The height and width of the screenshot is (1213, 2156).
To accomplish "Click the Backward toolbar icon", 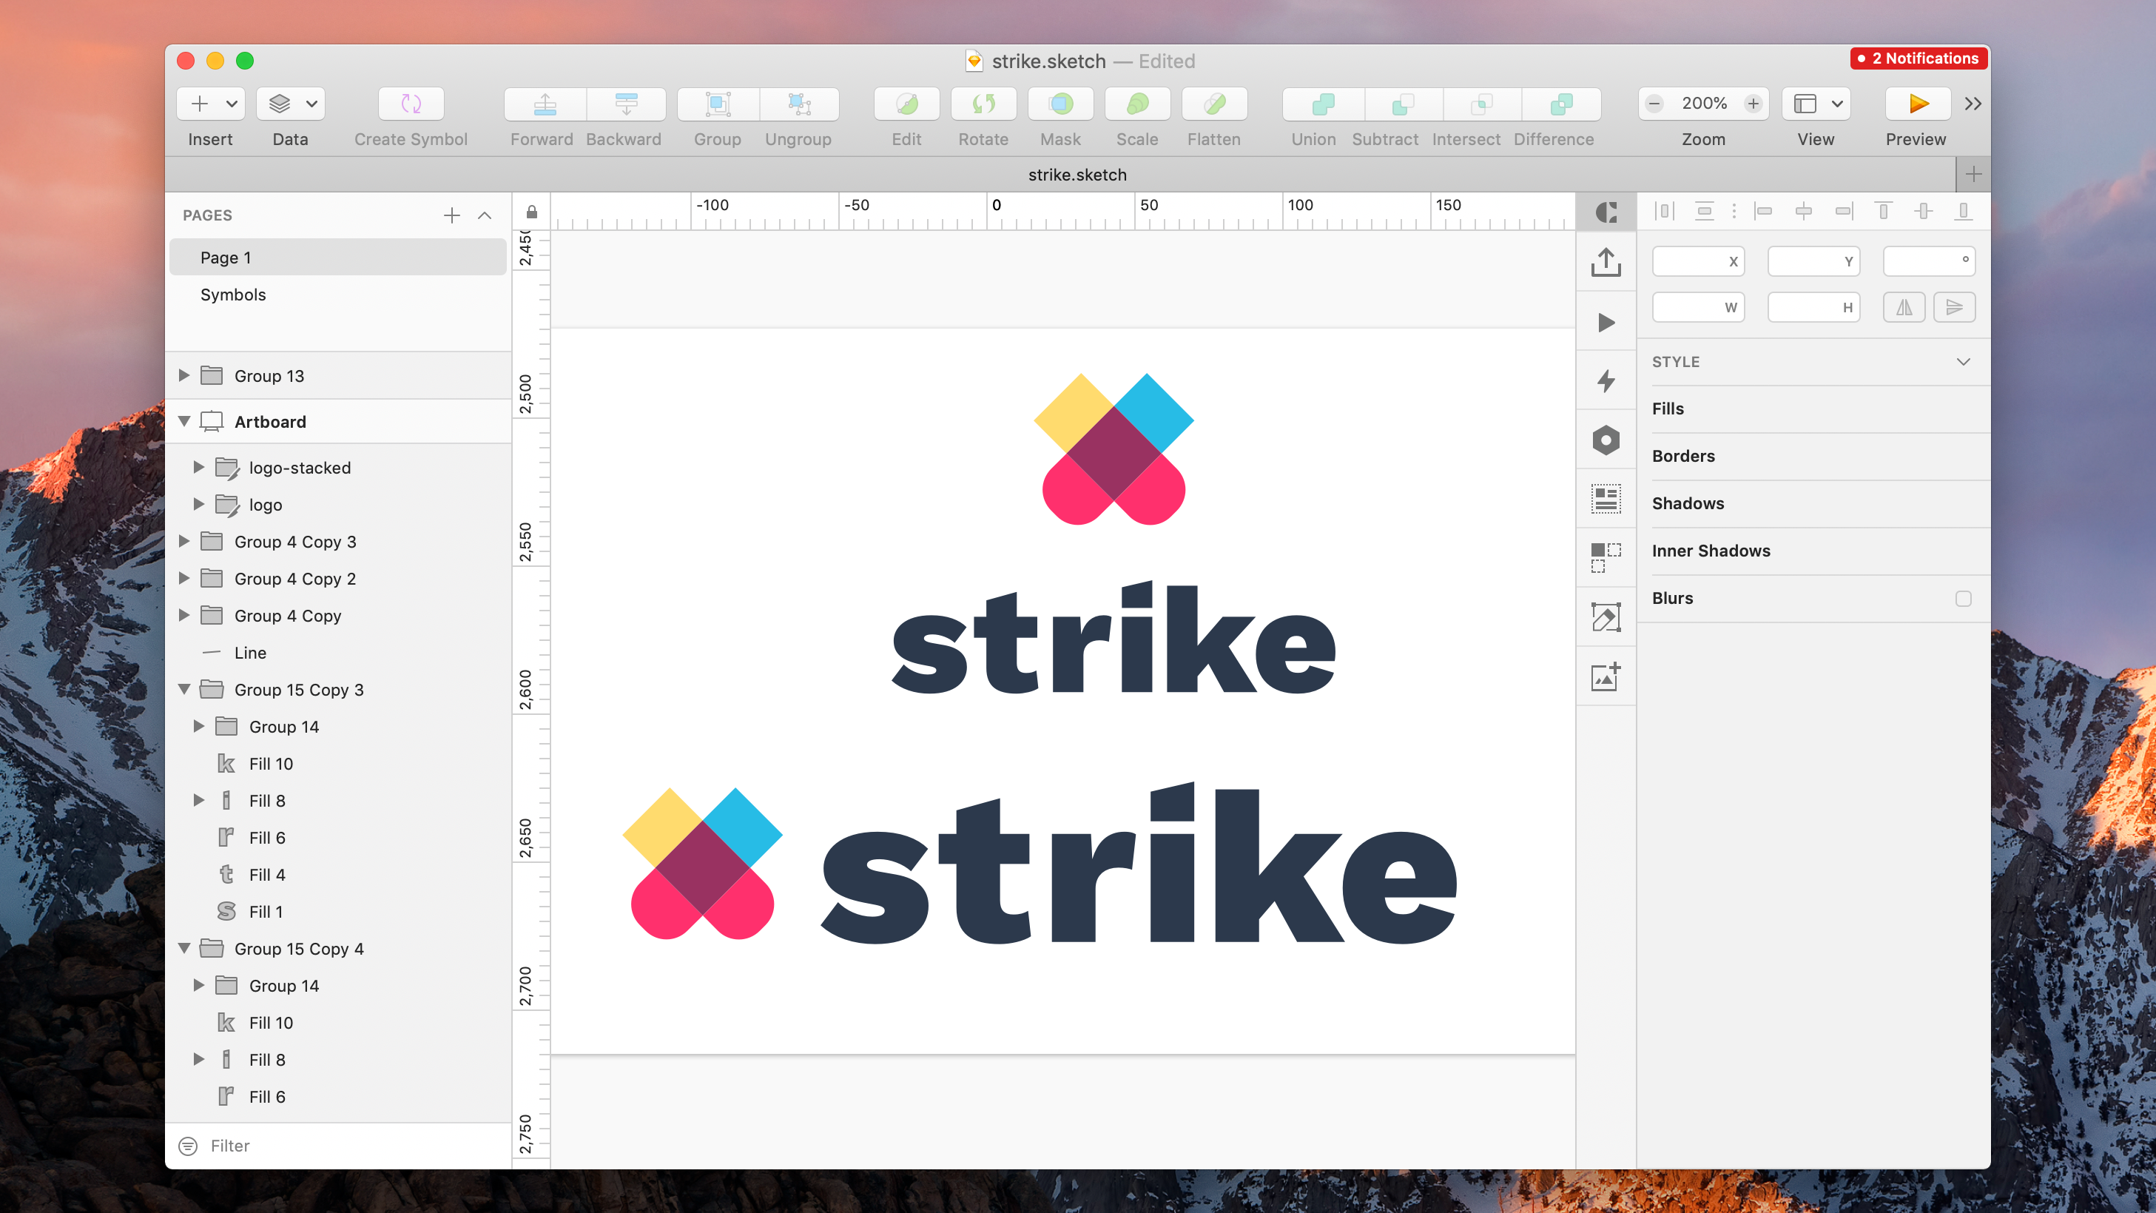I will coord(626,104).
